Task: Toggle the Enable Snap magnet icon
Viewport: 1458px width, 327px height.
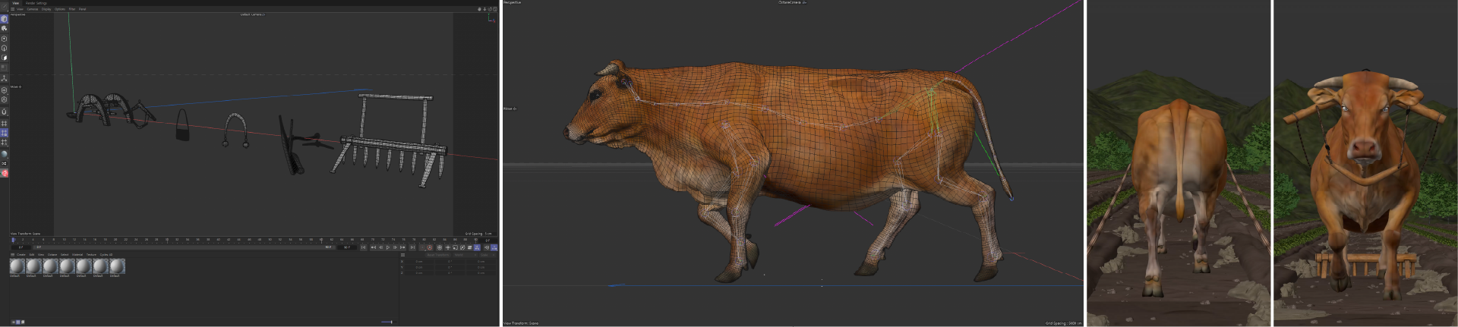Action: [x=5, y=112]
